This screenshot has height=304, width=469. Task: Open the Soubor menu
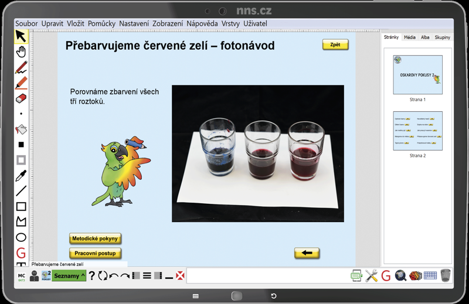pyautogui.click(x=26, y=23)
